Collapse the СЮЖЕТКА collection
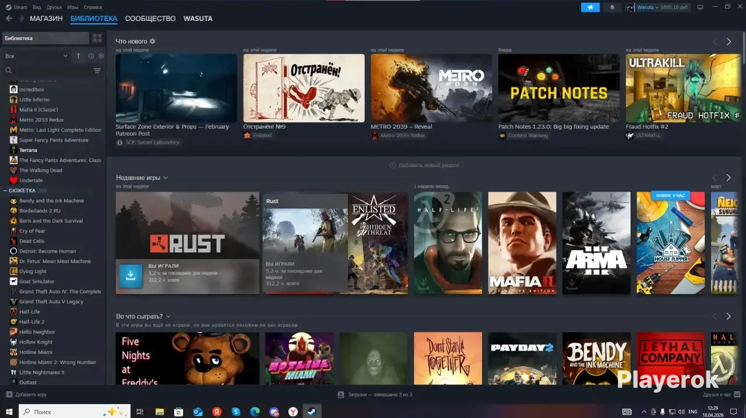 (x=5, y=190)
